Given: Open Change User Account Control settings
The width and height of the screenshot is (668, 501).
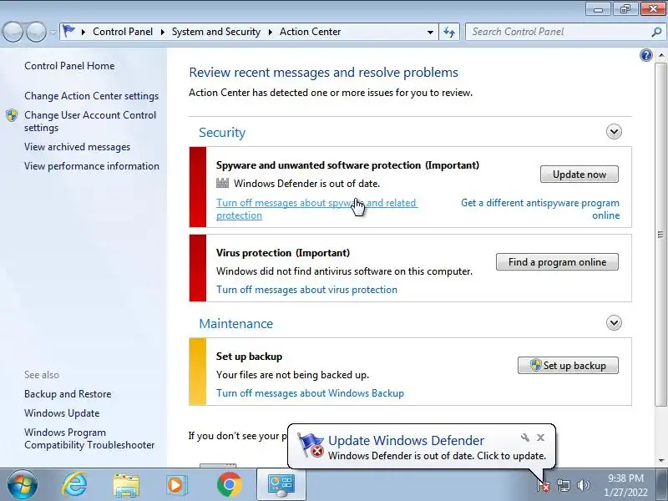Looking at the screenshot, I should tap(90, 121).
